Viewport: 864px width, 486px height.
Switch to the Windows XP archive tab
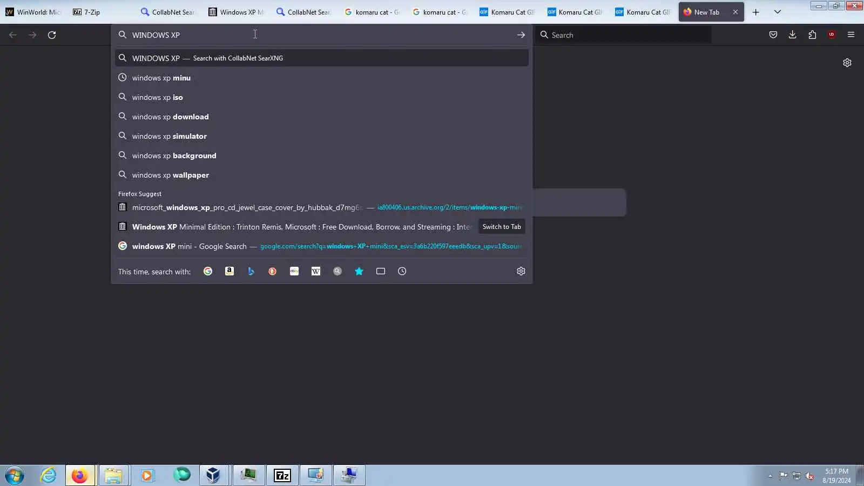coord(237,12)
